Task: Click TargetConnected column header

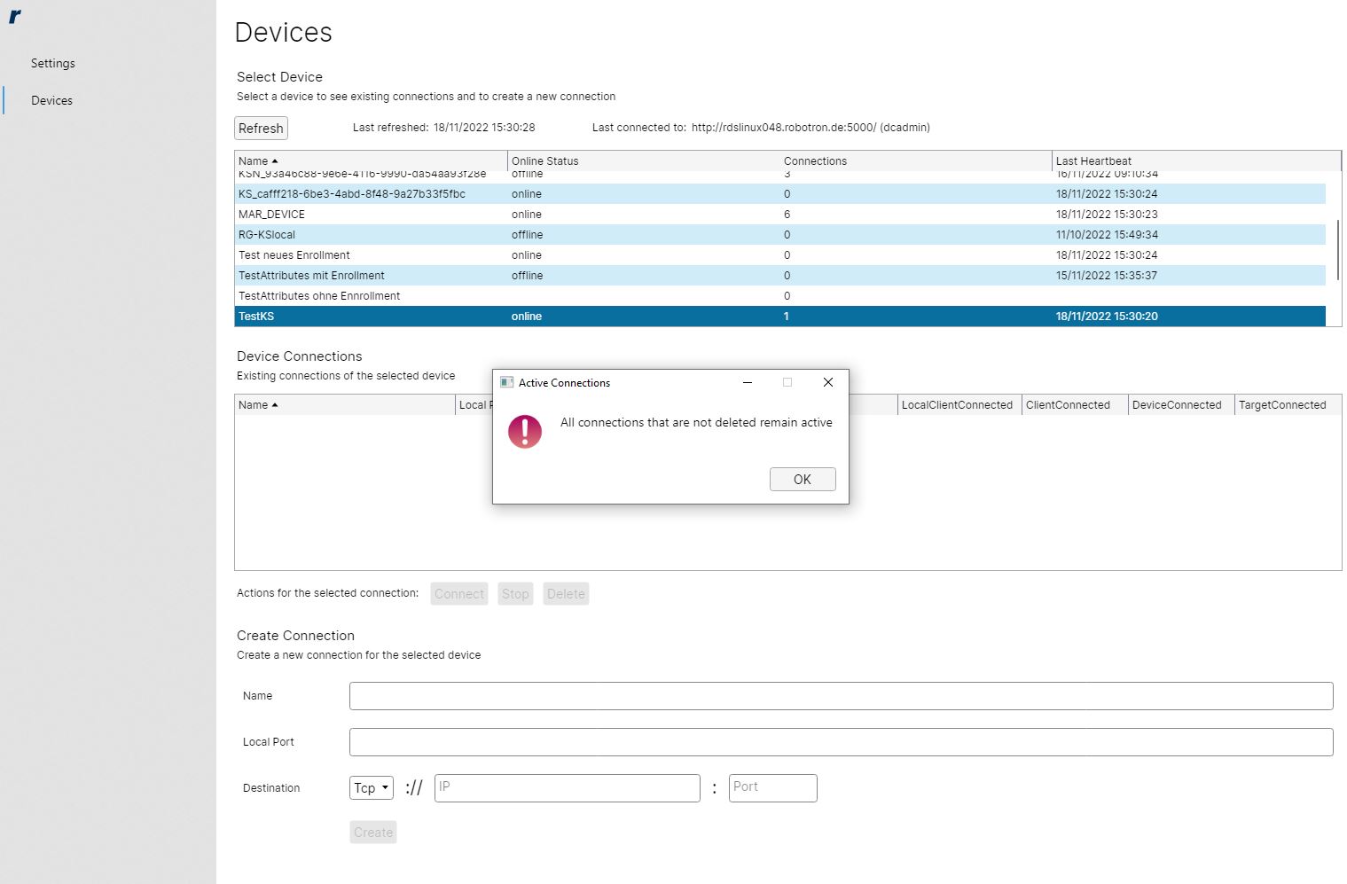Action: 1288,404
